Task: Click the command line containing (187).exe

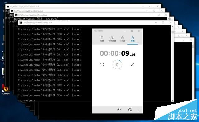Action: tap(49, 29)
